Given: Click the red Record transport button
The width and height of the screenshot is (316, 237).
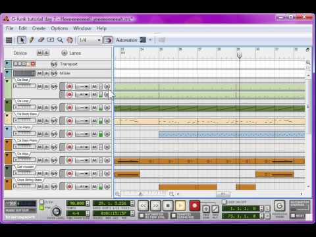Looking at the screenshot, I should tap(194, 206).
